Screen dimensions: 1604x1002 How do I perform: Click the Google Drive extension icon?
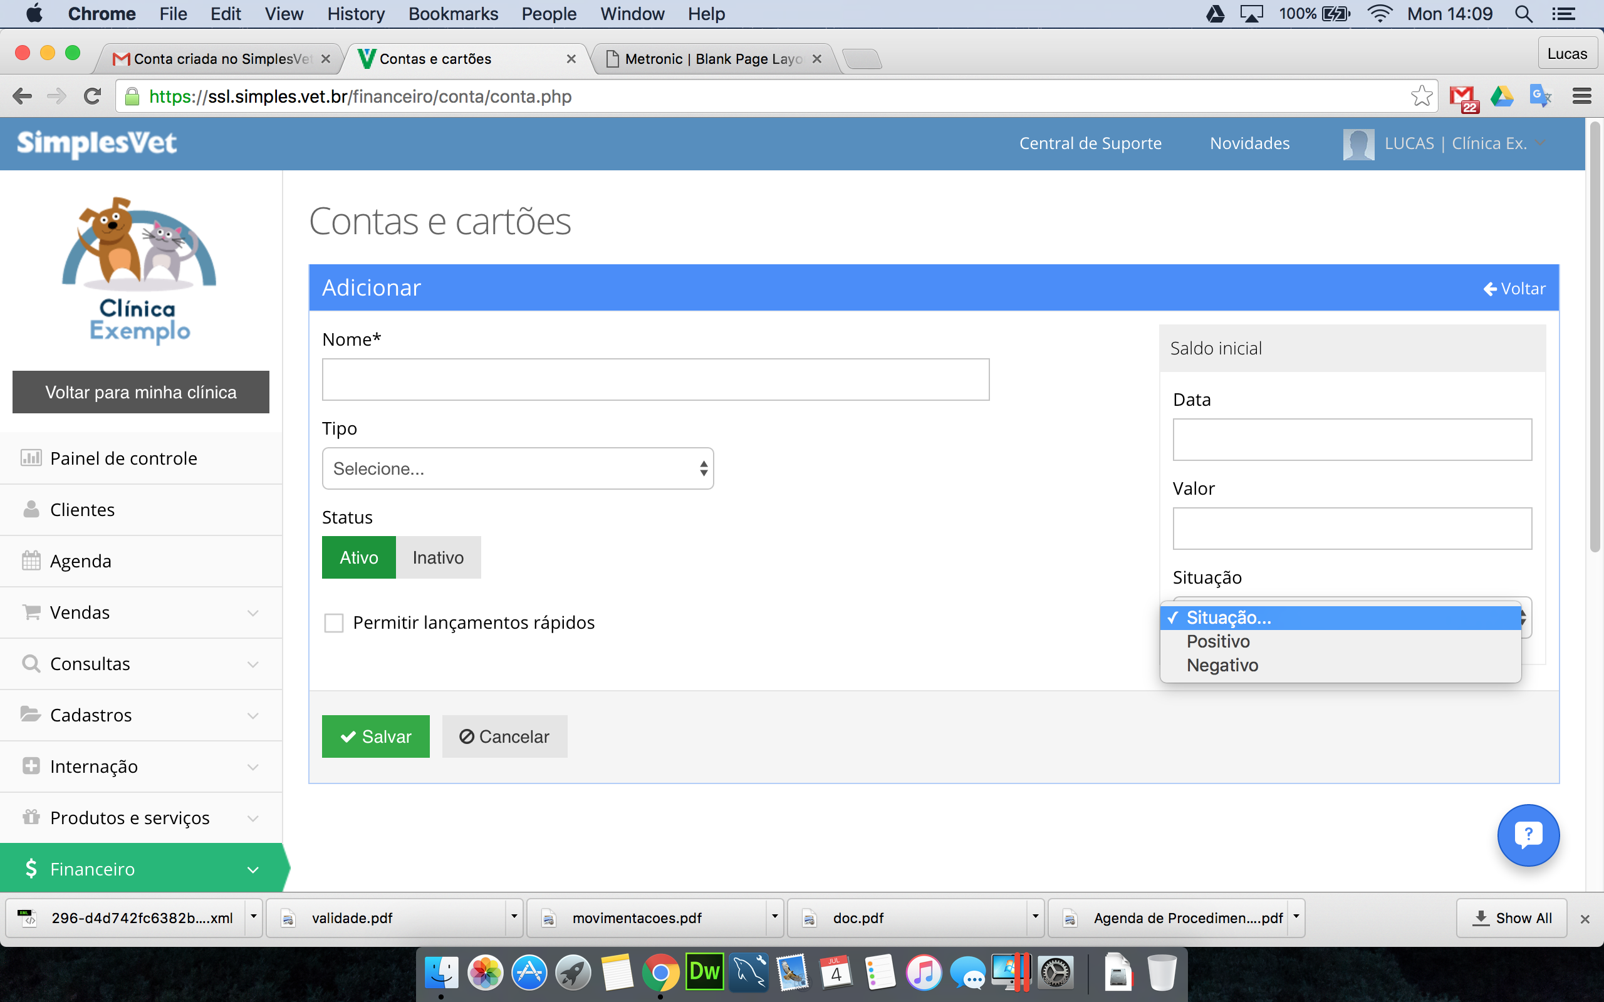click(x=1501, y=96)
